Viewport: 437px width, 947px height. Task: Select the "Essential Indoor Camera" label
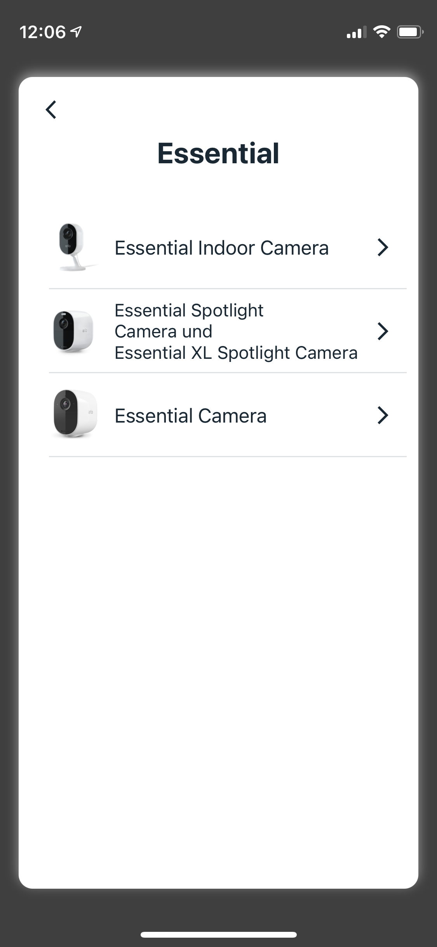(221, 248)
